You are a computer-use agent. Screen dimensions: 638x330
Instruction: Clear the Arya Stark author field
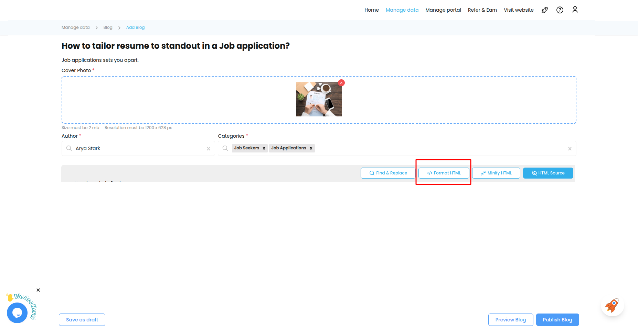[x=208, y=149]
